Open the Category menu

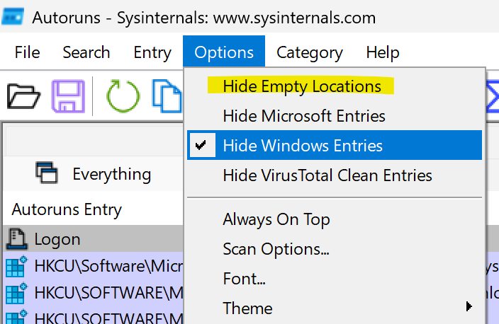click(x=309, y=52)
